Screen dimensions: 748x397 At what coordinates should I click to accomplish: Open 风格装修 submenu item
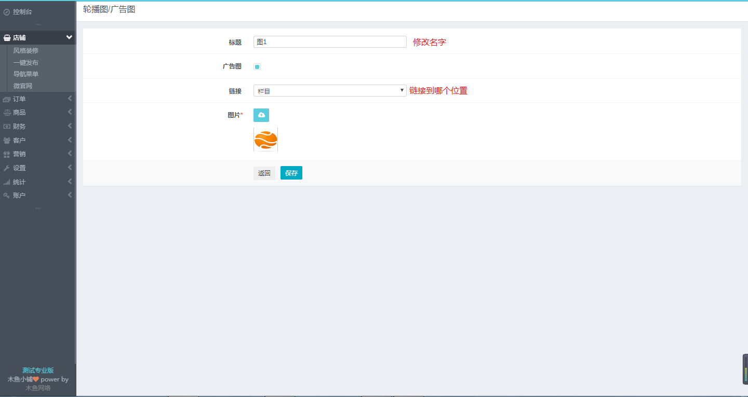[x=26, y=51]
